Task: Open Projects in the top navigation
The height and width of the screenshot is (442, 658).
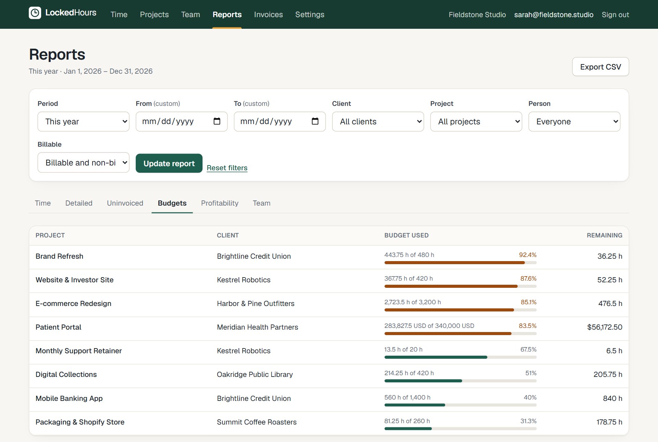Action: pyautogui.click(x=154, y=14)
